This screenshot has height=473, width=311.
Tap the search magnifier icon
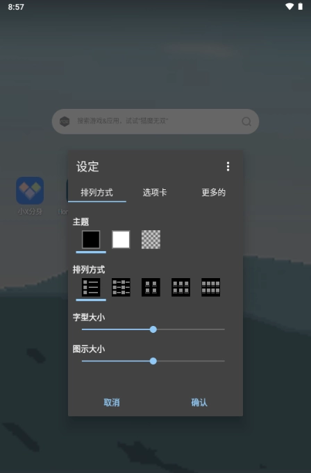tap(246, 121)
